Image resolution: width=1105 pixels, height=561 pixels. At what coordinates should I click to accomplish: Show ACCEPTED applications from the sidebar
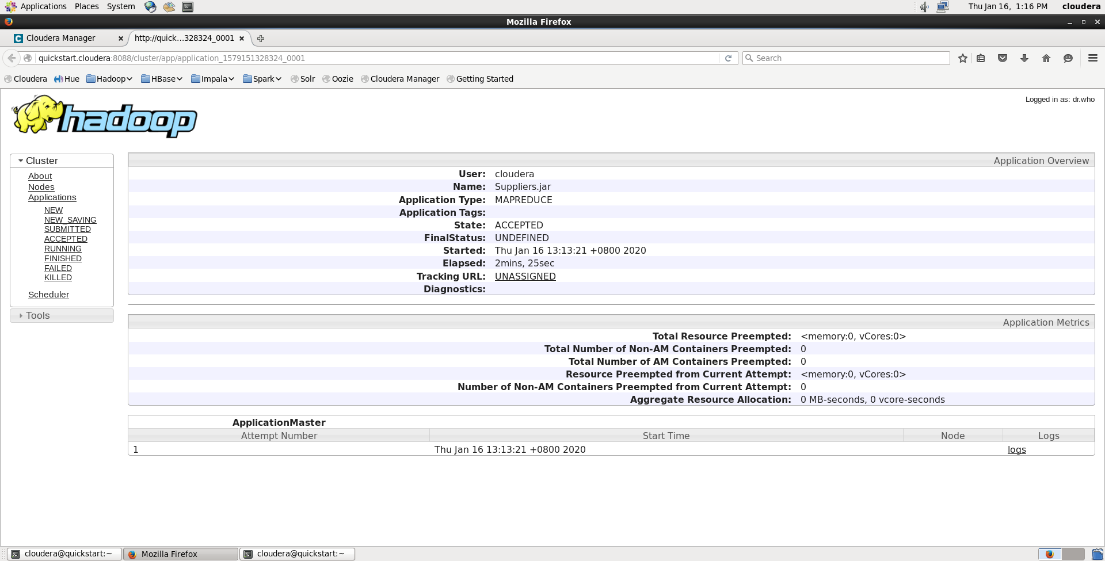pyautogui.click(x=66, y=239)
